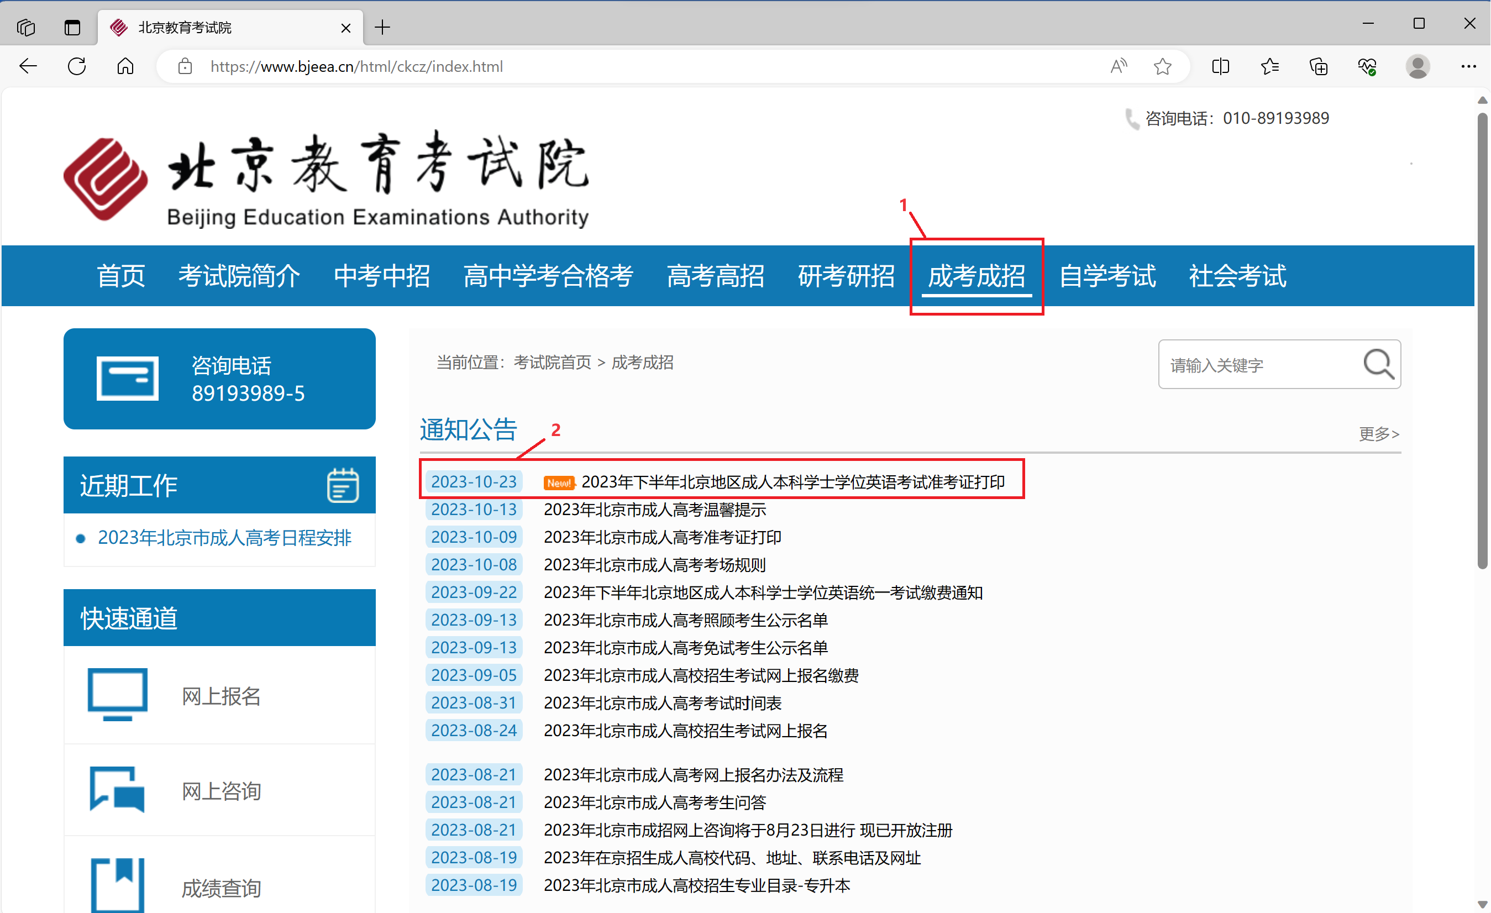Select 自学考试 navigation menu item
This screenshot has height=913, width=1491.
click(x=1107, y=276)
